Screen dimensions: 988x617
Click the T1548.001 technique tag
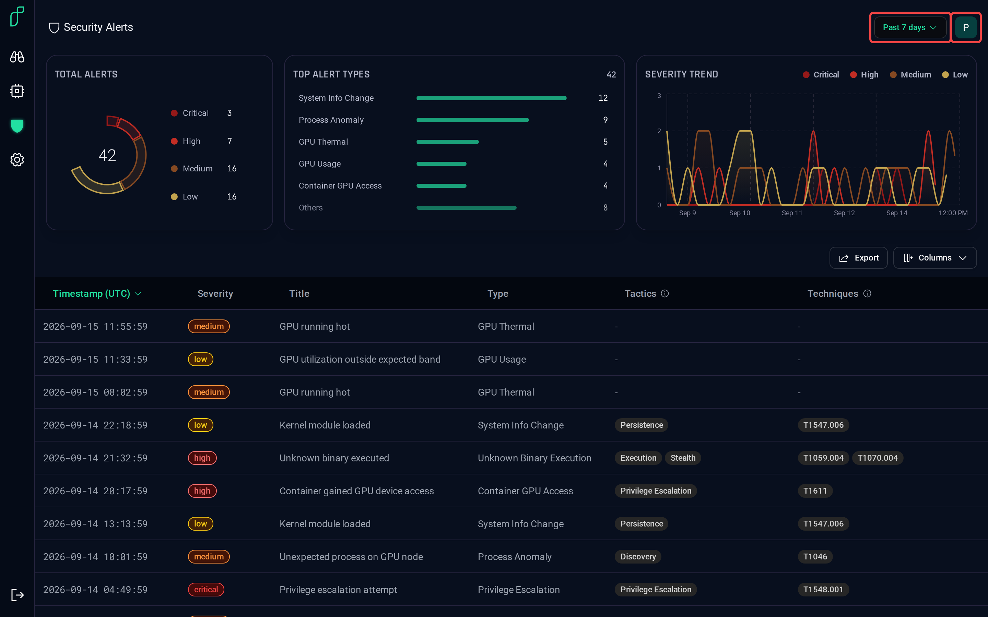pyautogui.click(x=823, y=590)
